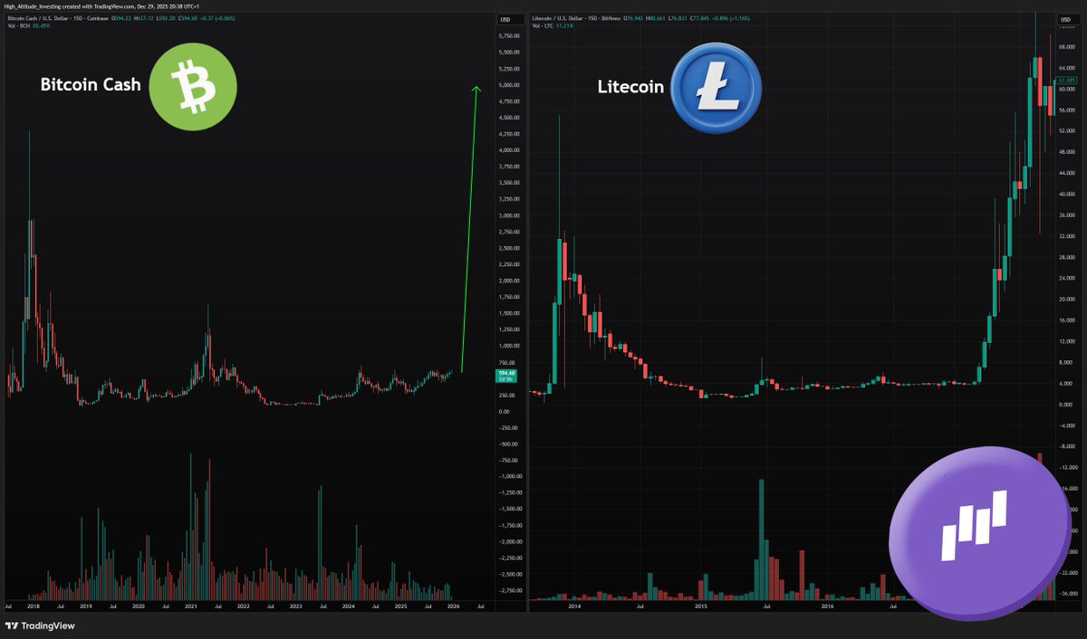Click 2019 on the Bitcoin Cash time axis

[x=86, y=606]
